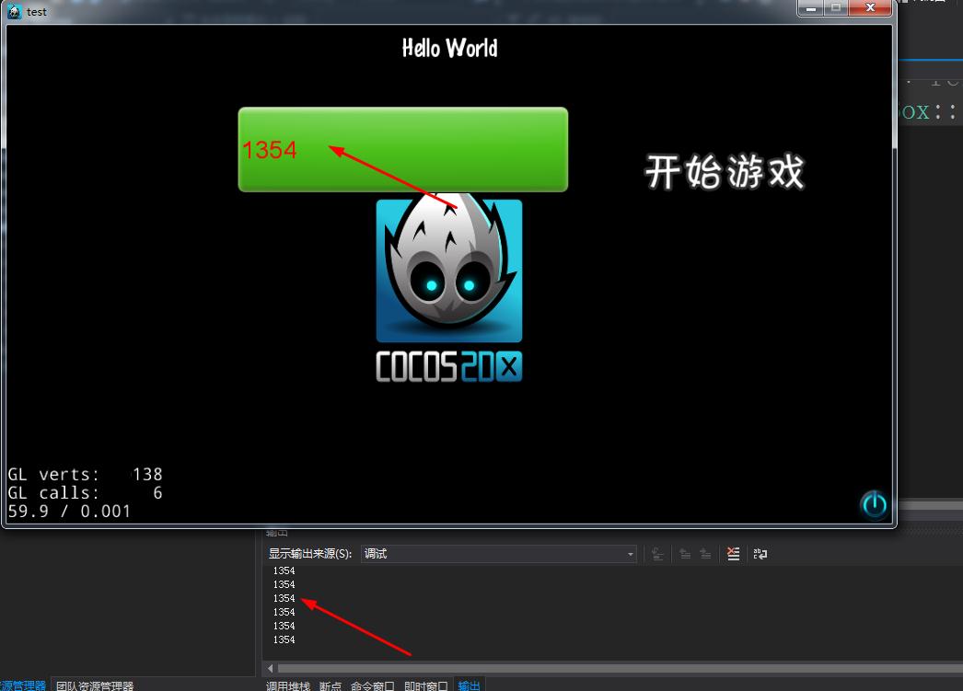Image resolution: width=963 pixels, height=691 pixels.
Task: Click the green edit box field
Action: (x=403, y=150)
